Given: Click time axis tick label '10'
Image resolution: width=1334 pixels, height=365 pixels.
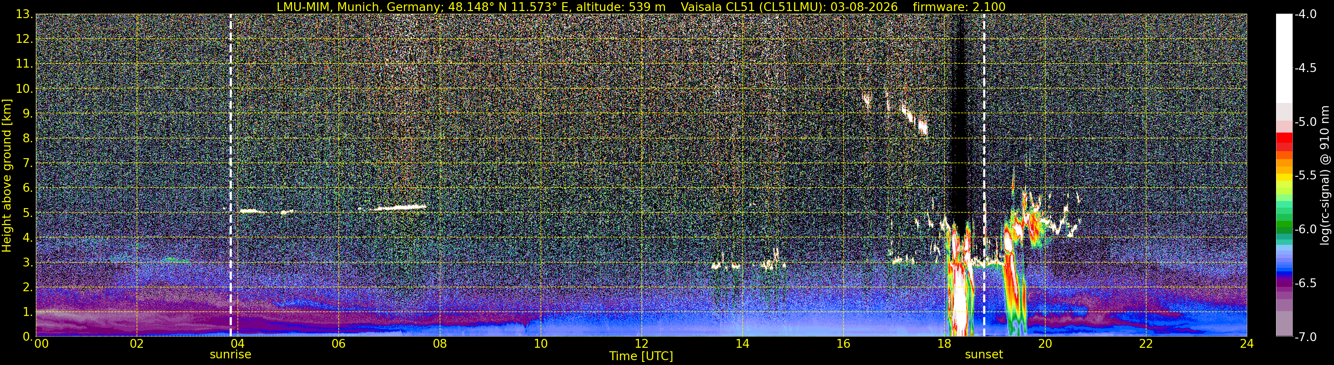Looking at the screenshot, I should tap(541, 344).
